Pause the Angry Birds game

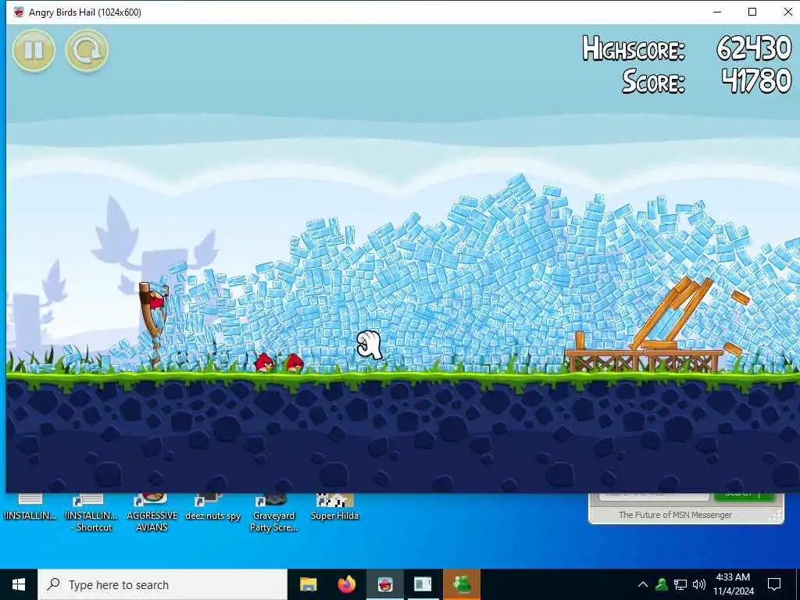[34, 51]
